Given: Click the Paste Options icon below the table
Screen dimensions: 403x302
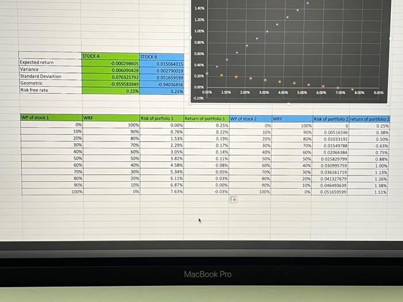Looking at the screenshot, I should click(x=234, y=200).
